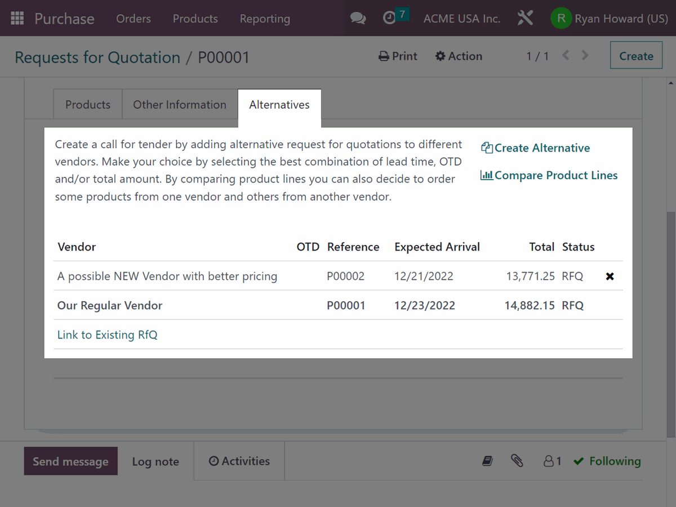The image size is (676, 507).
Task: Go to next record arrow
Action: coord(585,55)
